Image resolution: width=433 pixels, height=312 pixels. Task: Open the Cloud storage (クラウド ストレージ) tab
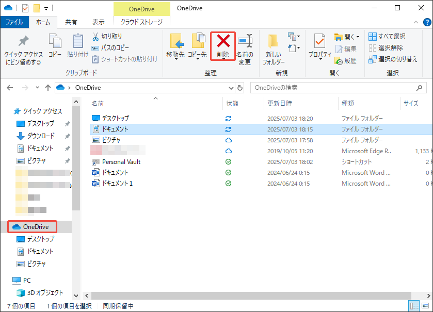(141, 22)
